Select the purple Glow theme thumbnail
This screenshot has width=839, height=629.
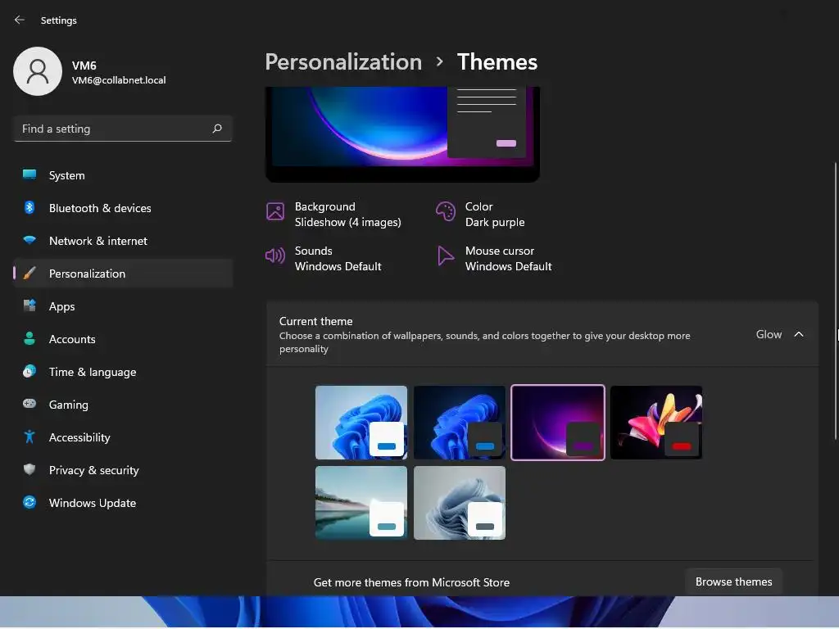tap(557, 423)
